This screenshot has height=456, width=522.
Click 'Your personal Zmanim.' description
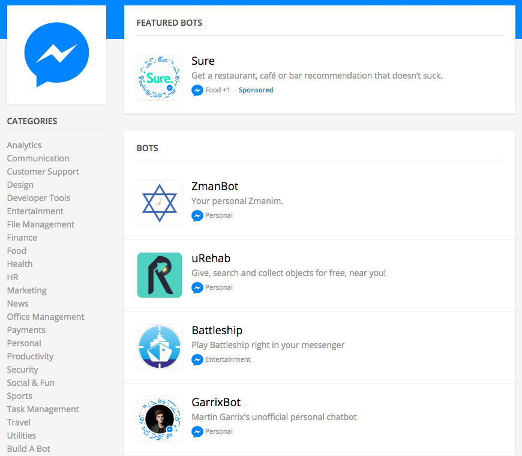pyautogui.click(x=238, y=202)
